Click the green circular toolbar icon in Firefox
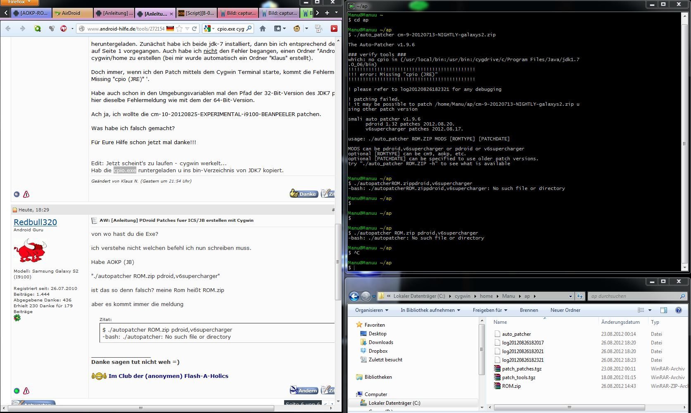 (38, 28)
